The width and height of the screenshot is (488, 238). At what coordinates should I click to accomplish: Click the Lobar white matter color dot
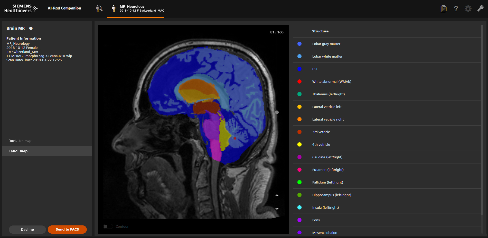tap(299, 56)
